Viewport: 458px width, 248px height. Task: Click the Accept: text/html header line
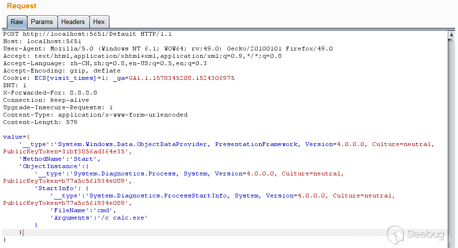pos(142,56)
